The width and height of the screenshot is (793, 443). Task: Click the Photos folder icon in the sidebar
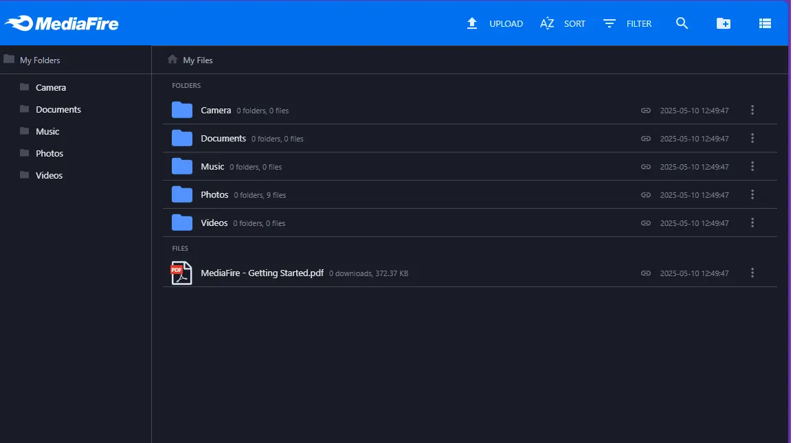[24, 152]
